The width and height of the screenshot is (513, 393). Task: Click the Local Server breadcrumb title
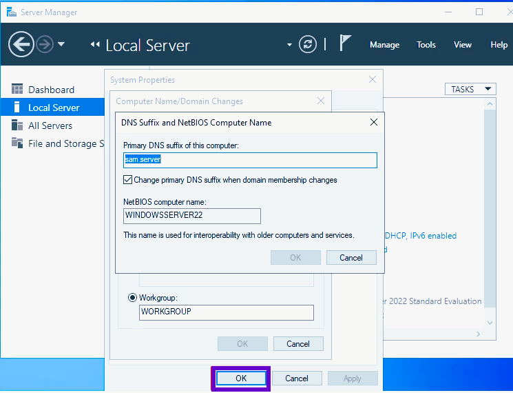tap(147, 46)
